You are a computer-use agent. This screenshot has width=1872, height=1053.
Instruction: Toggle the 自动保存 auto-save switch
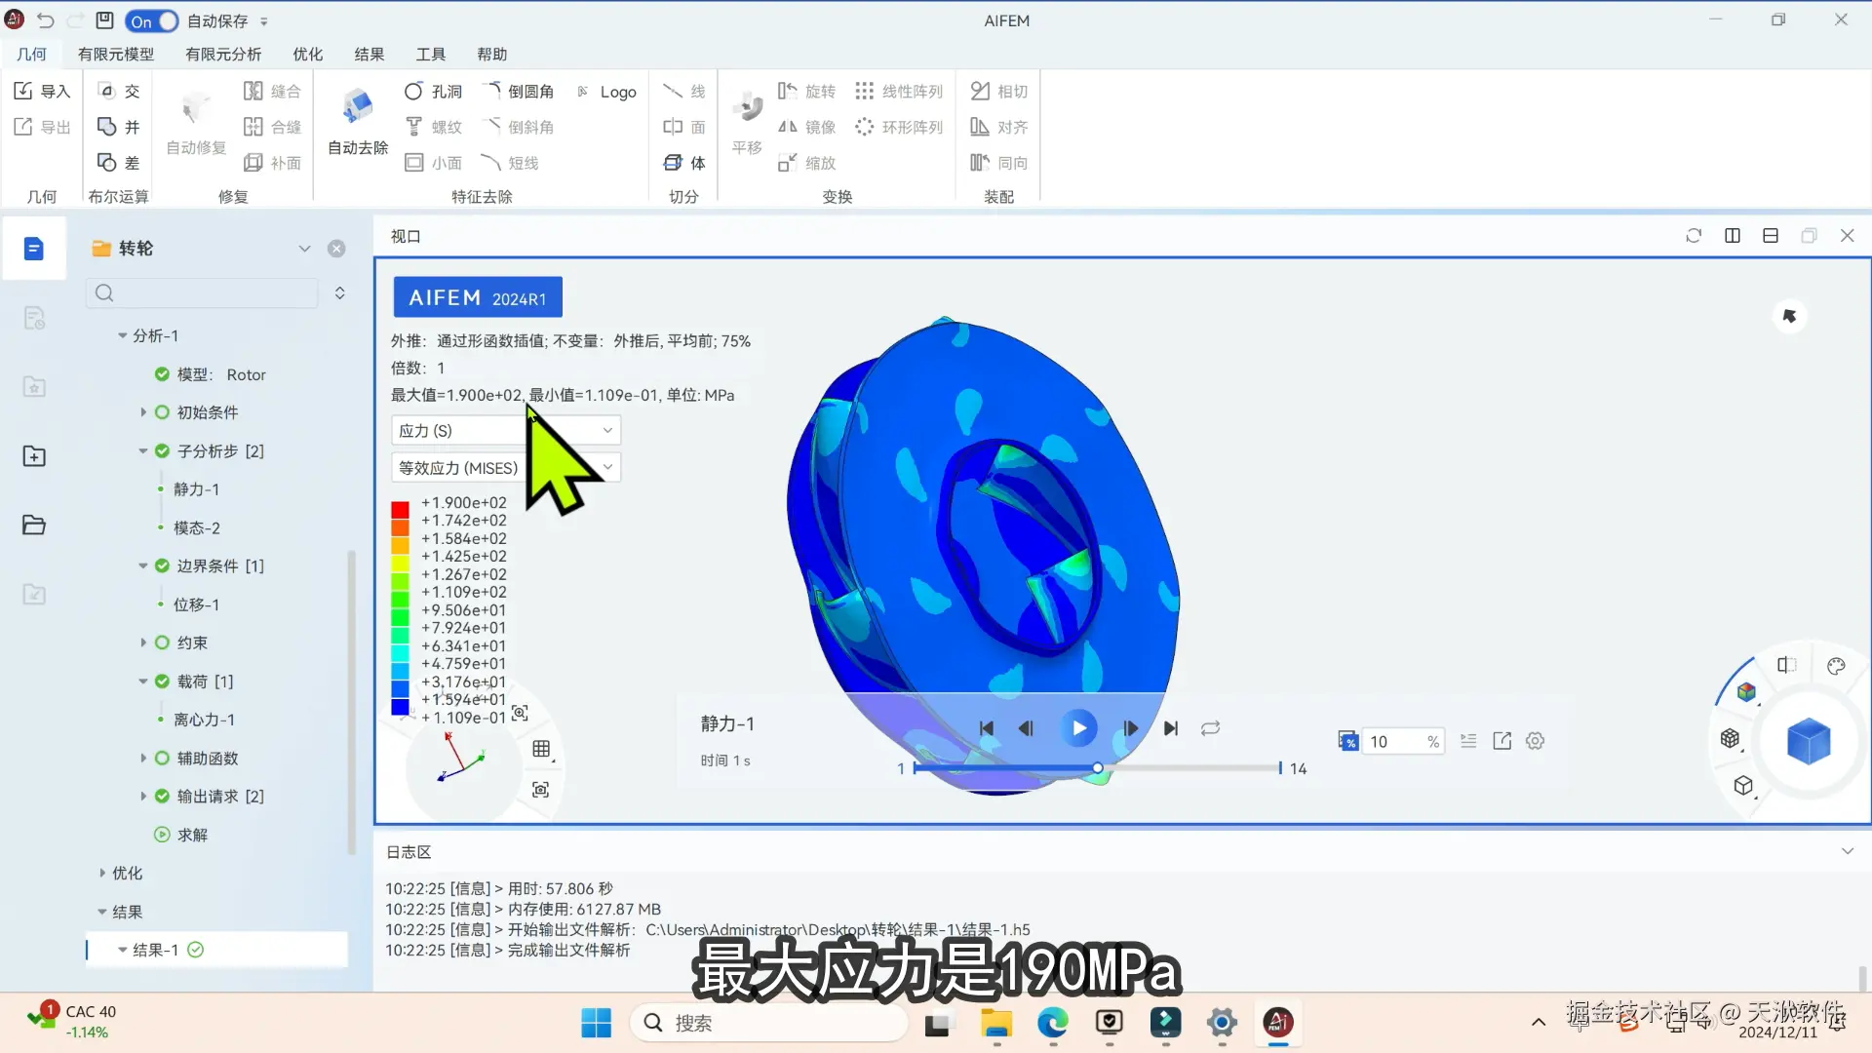(x=151, y=20)
